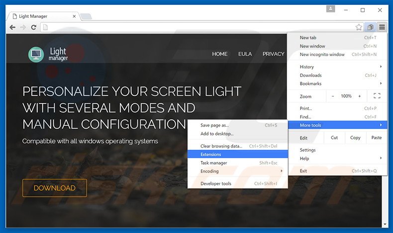
Task: Close the Light Manager tab
Action: [74, 16]
